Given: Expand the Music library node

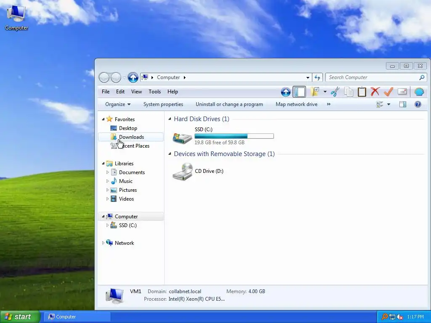Looking at the screenshot, I should (107, 181).
